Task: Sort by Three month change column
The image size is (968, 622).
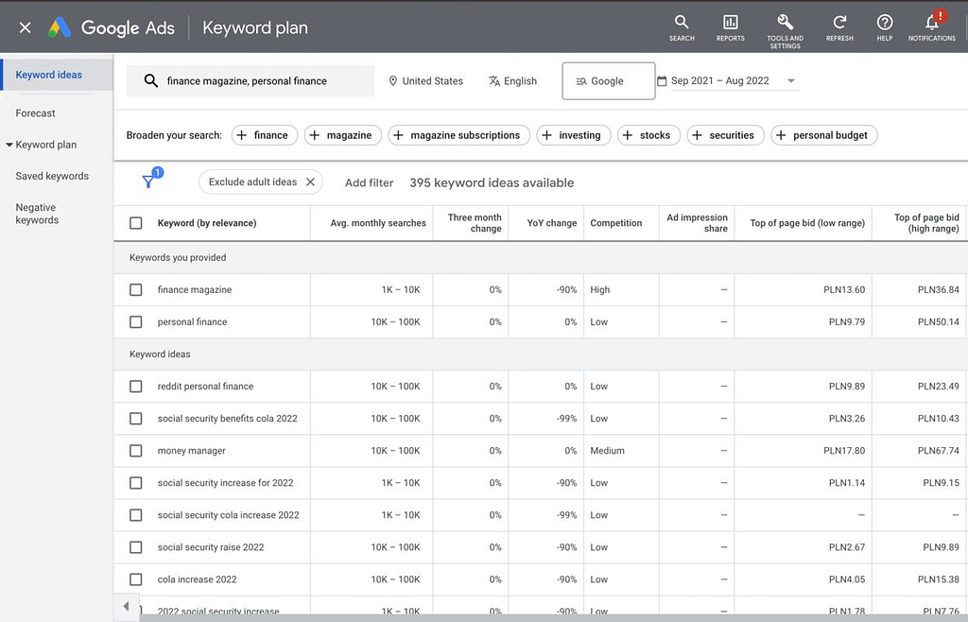Action: coord(475,223)
